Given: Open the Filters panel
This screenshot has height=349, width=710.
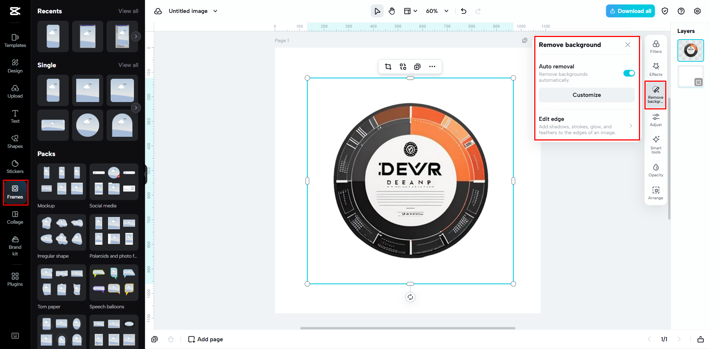Looking at the screenshot, I should click(x=655, y=47).
